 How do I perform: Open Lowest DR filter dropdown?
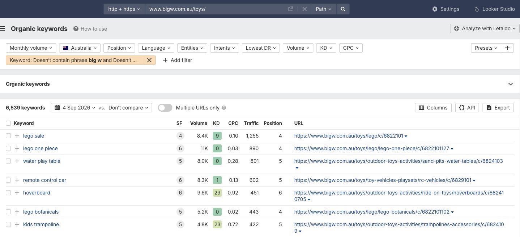point(261,48)
